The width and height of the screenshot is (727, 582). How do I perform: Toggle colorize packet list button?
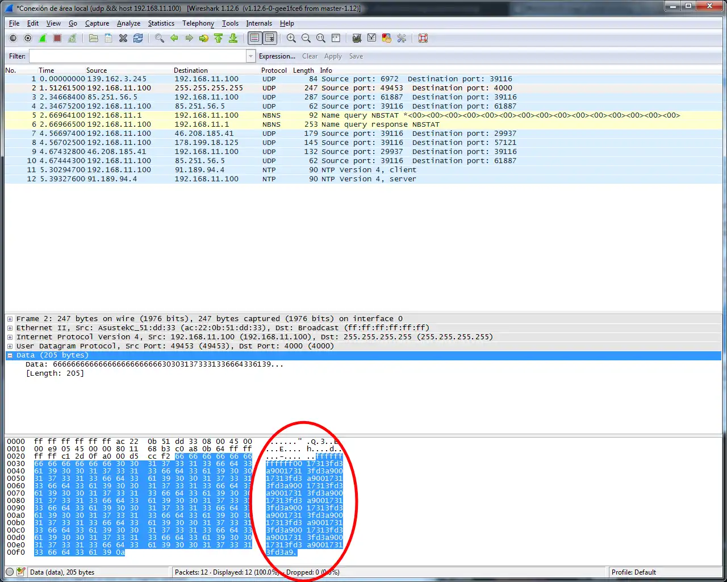point(255,38)
